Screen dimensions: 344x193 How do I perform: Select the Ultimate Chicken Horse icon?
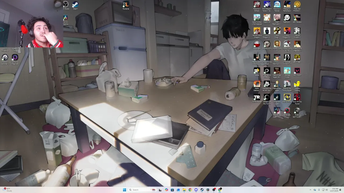click(287, 72)
